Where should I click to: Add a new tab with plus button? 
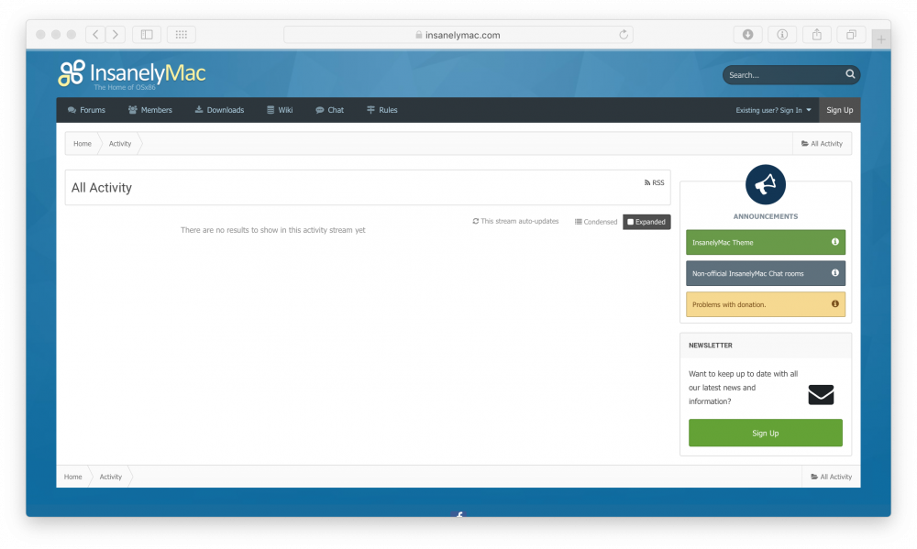[x=880, y=39]
